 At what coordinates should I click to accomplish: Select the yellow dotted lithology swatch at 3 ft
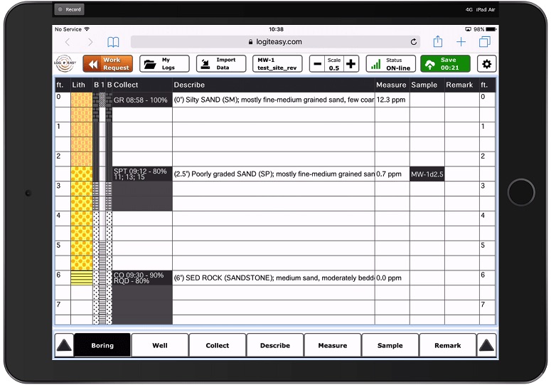pyautogui.click(x=81, y=189)
